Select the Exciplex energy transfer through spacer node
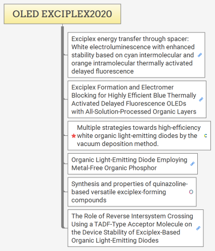The height and width of the screenshot is (251, 215). [137, 55]
